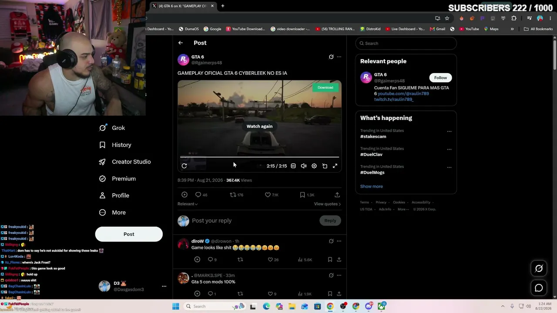The image size is (557, 313).
Task: Open video playback settings gear
Action: (x=314, y=166)
